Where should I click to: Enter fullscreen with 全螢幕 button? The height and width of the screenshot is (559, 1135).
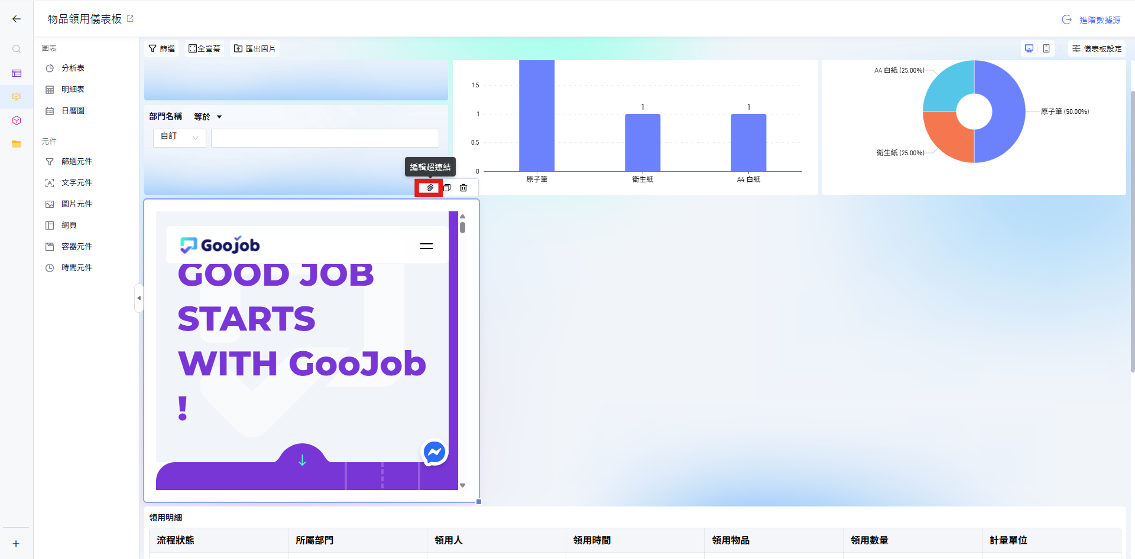click(x=205, y=48)
